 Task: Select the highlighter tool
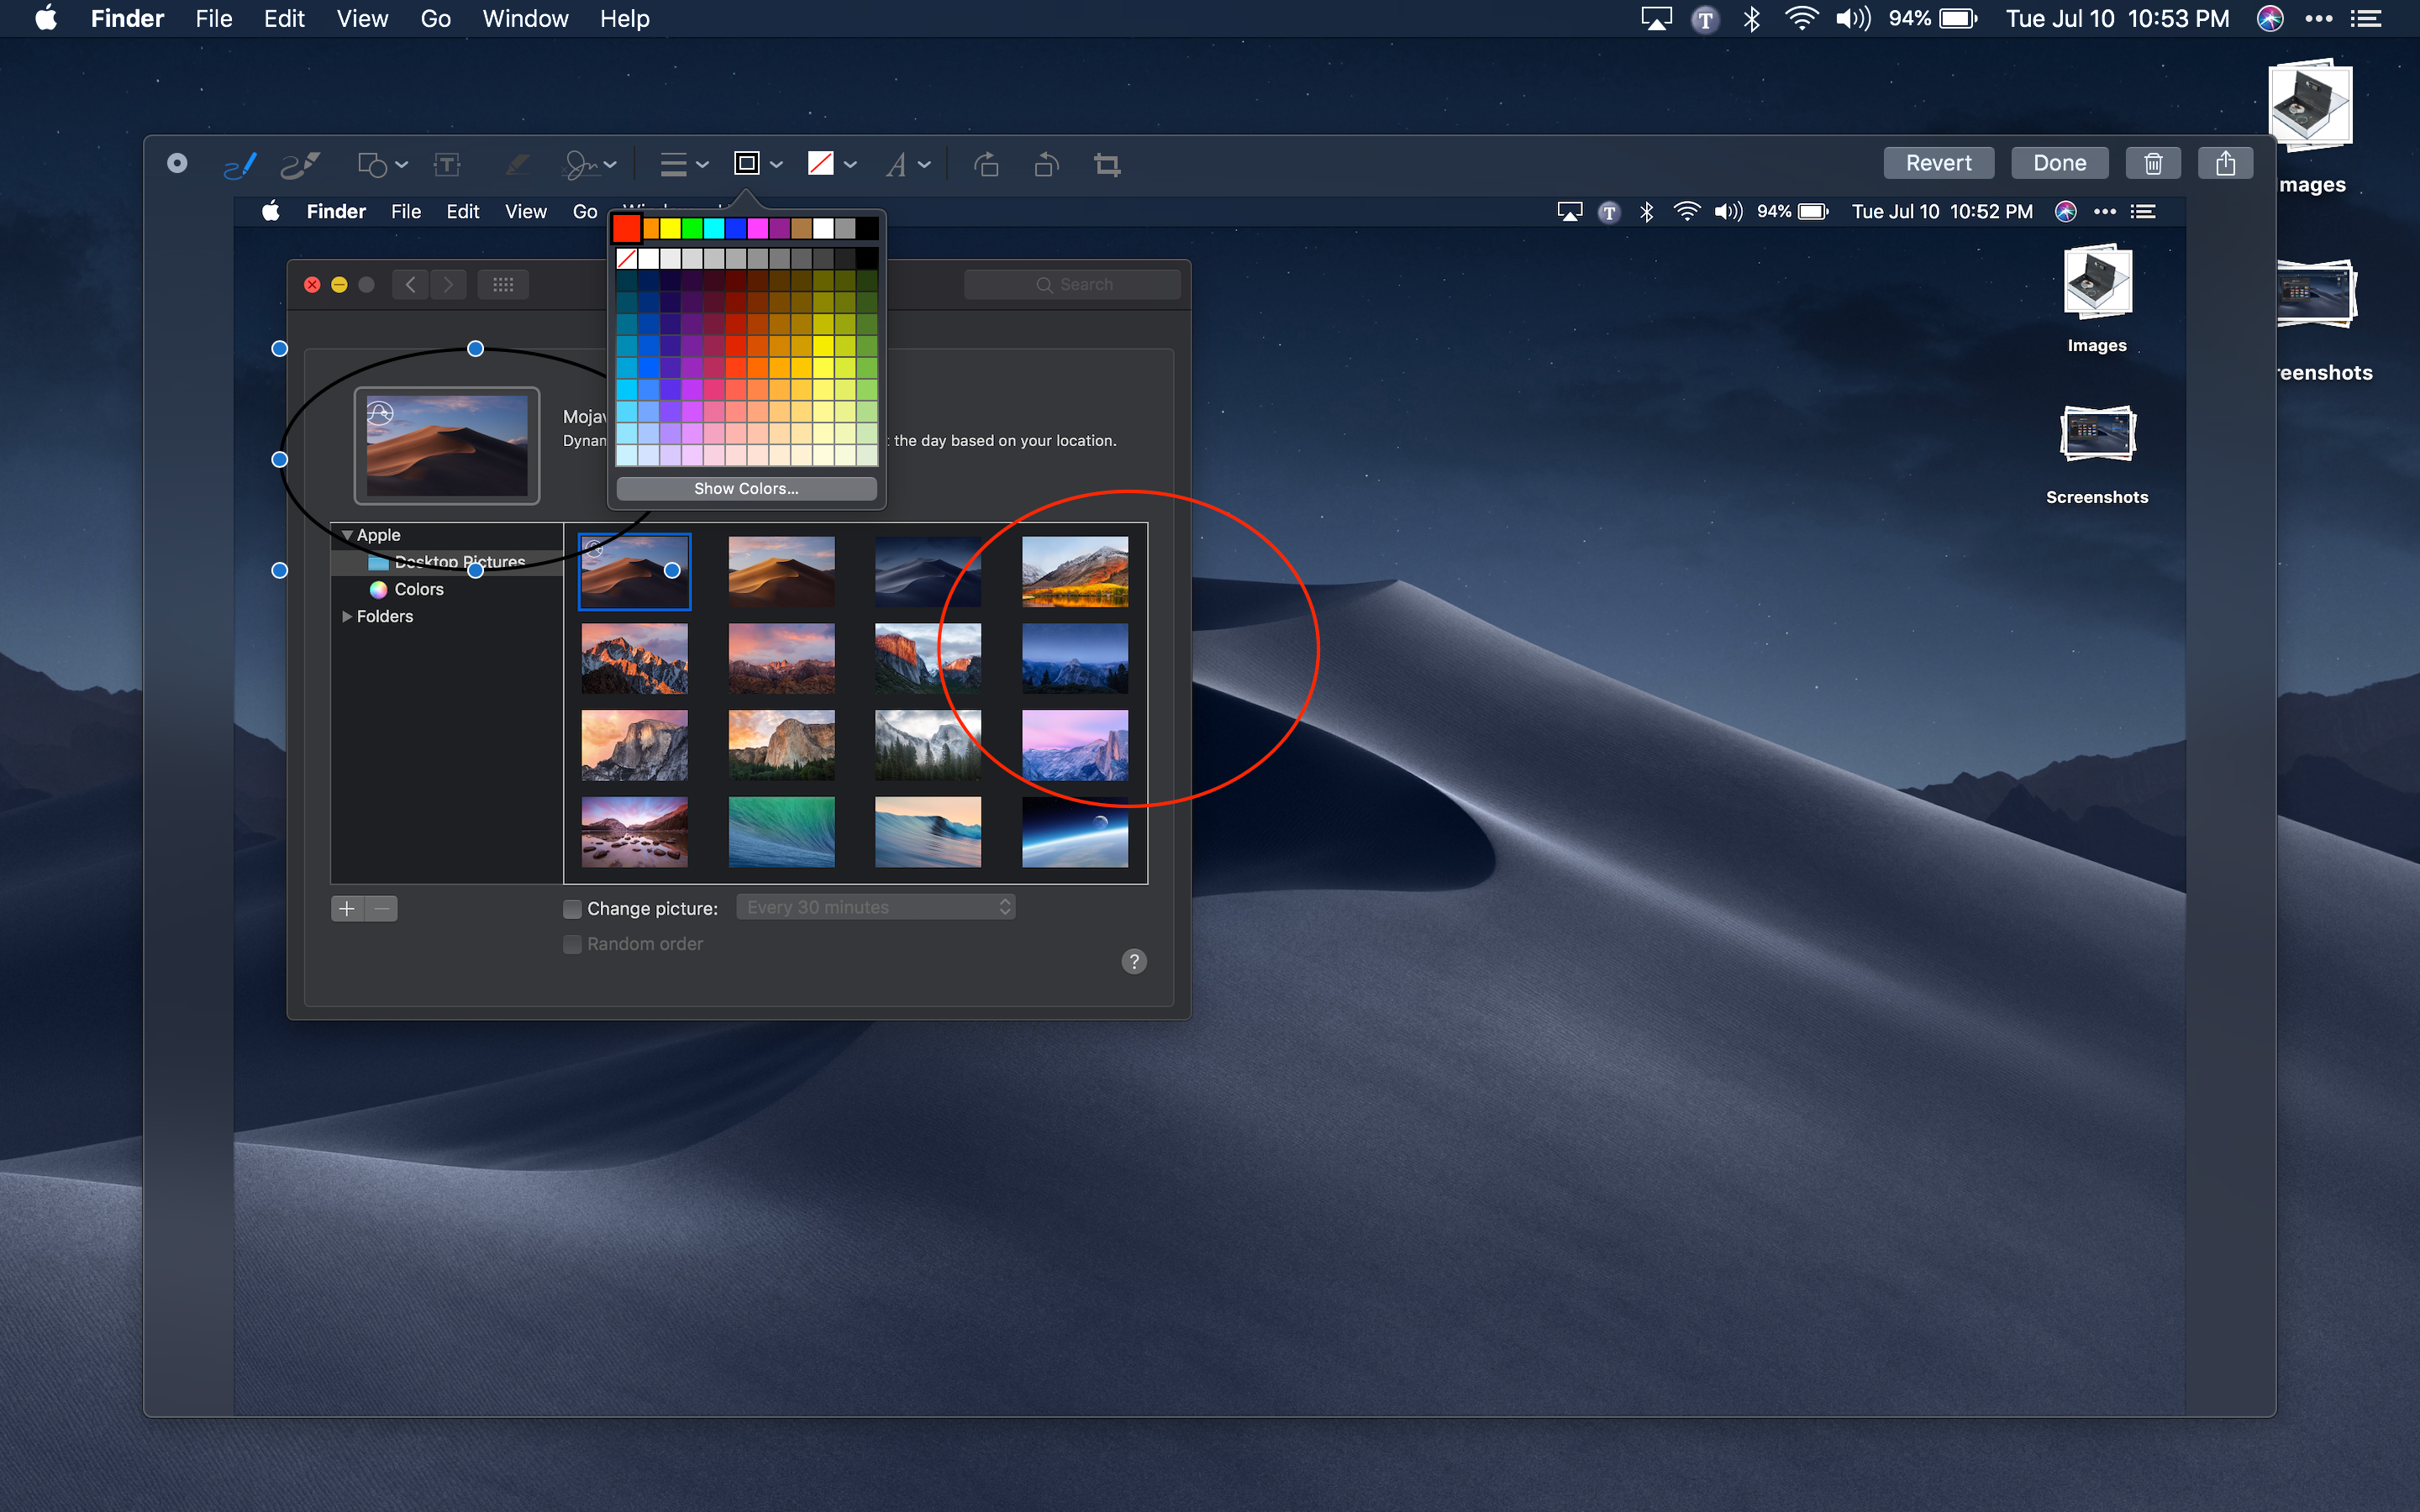[298, 164]
